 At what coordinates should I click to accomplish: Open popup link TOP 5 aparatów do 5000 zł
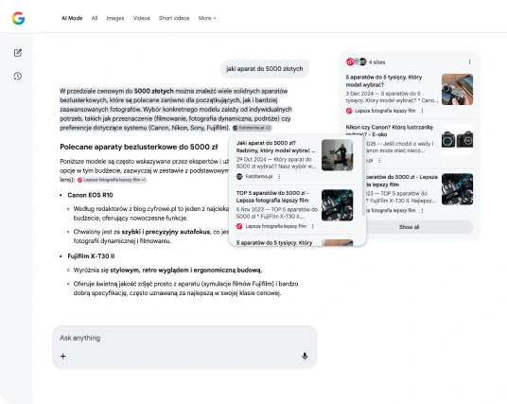[272, 197]
